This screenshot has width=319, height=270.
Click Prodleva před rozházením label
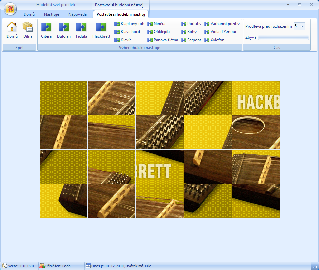(269, 26)
